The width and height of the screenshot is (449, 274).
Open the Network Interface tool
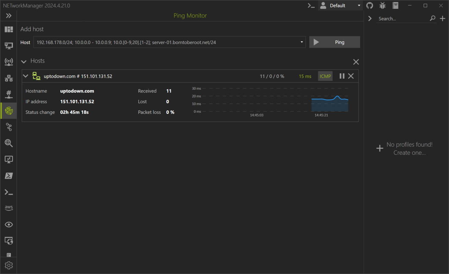pyautogui.click(x=9, y=46)
